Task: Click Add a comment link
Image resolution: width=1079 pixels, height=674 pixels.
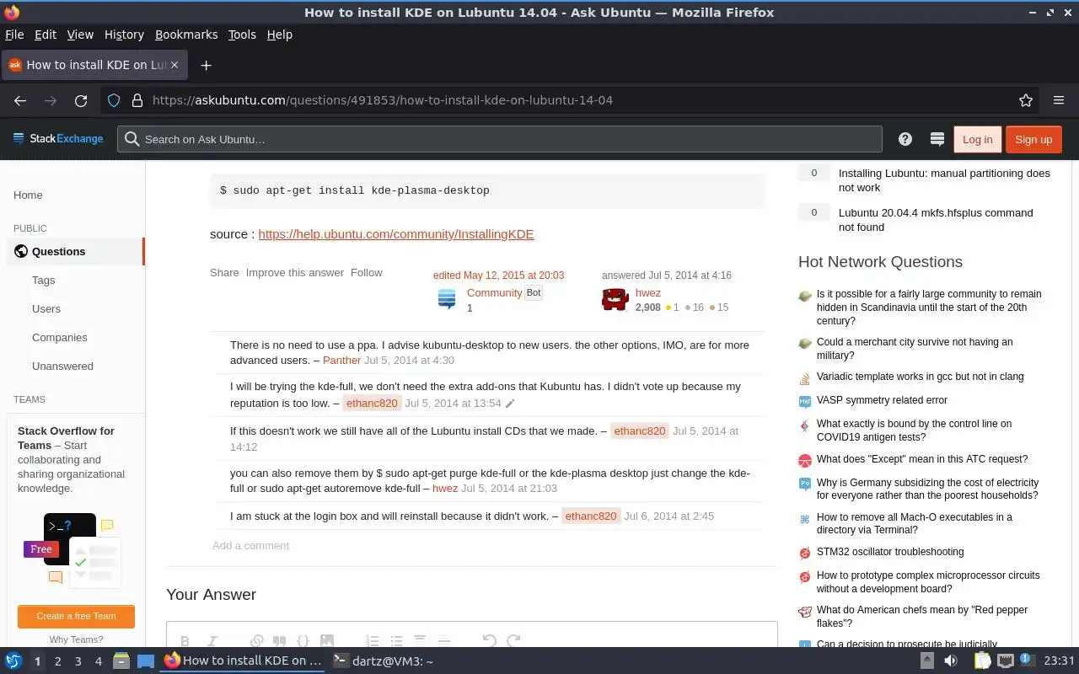Action: point(250,546)
